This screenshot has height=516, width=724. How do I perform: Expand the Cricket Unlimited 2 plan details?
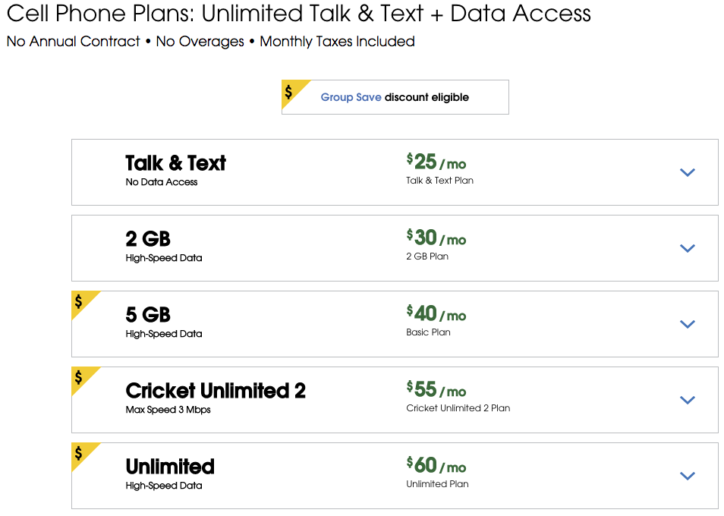(x=688, y=400)
